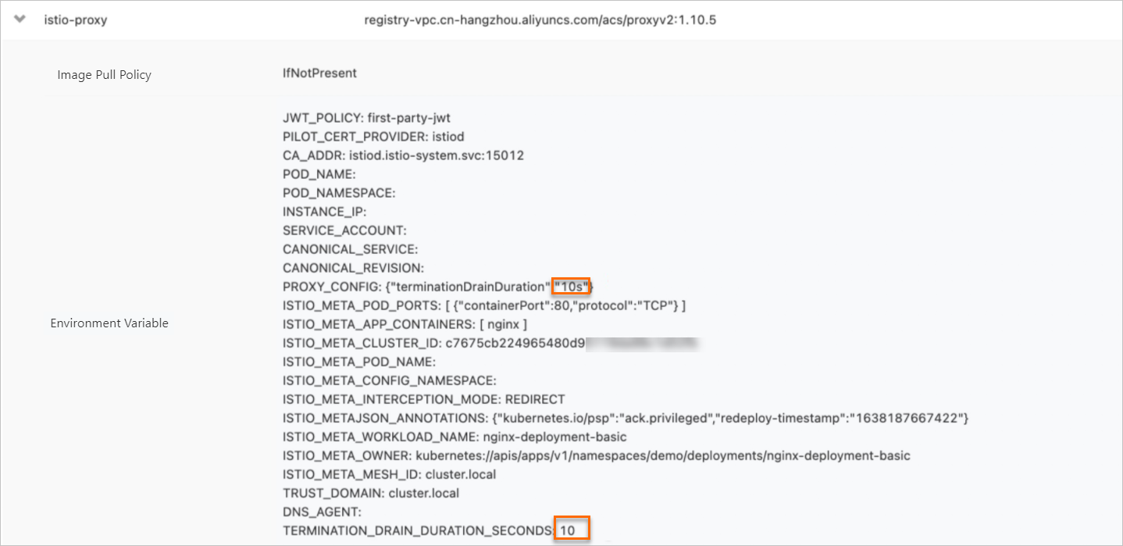
Task: Click the DNS_AGENT: variable line
Action: pos(323,512)
